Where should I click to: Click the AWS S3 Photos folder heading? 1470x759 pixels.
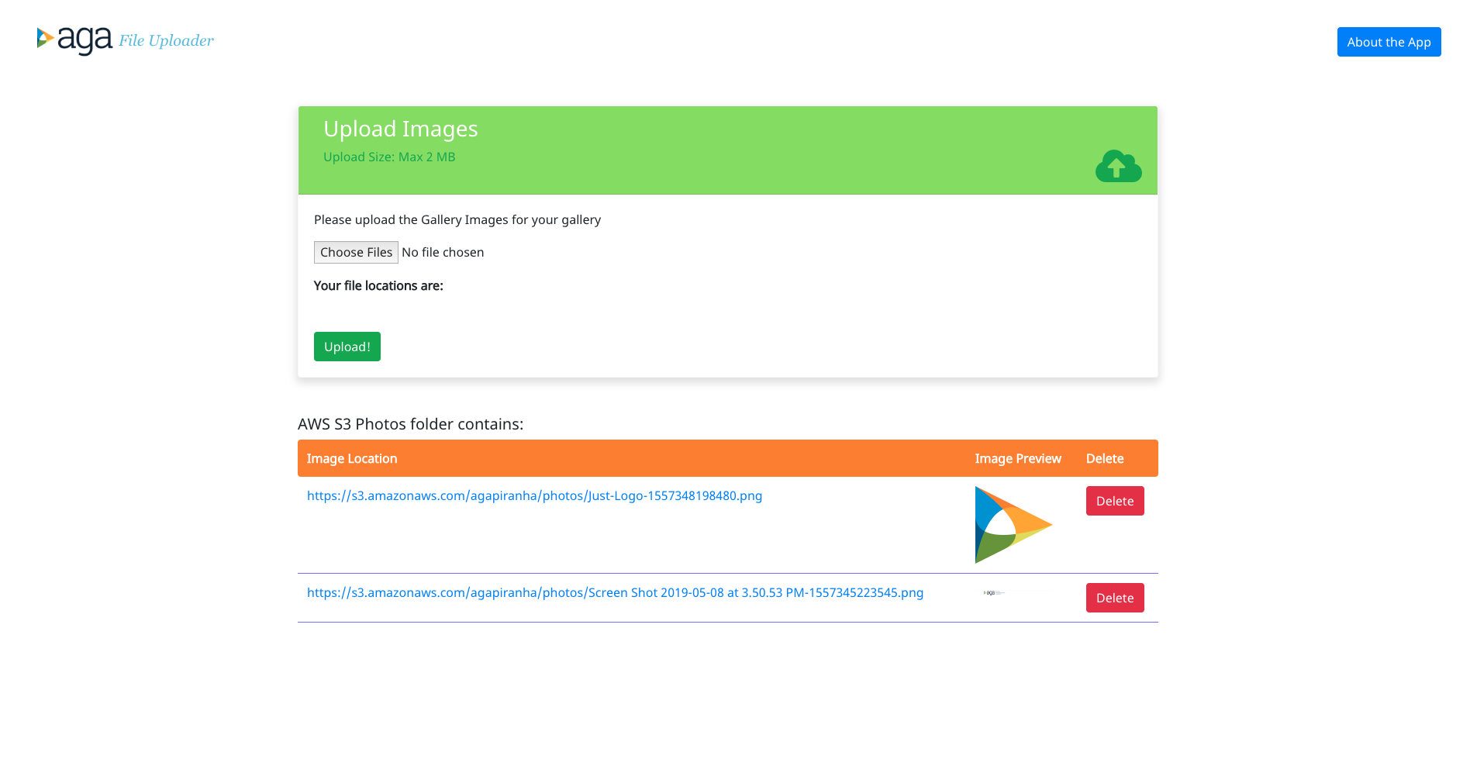410,424
